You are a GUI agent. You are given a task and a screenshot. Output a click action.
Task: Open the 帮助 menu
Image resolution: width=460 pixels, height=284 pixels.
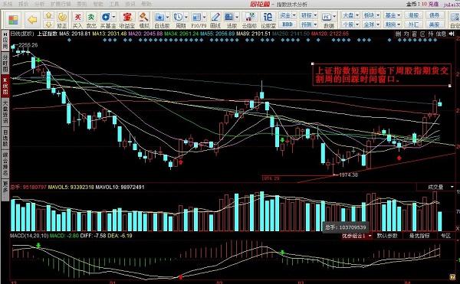pyautogui.click(x=146, y=4)
